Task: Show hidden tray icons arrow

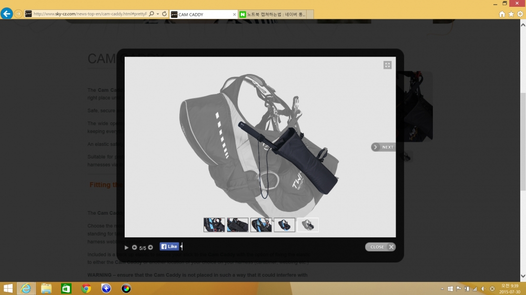Action: [x=442, y=289]
